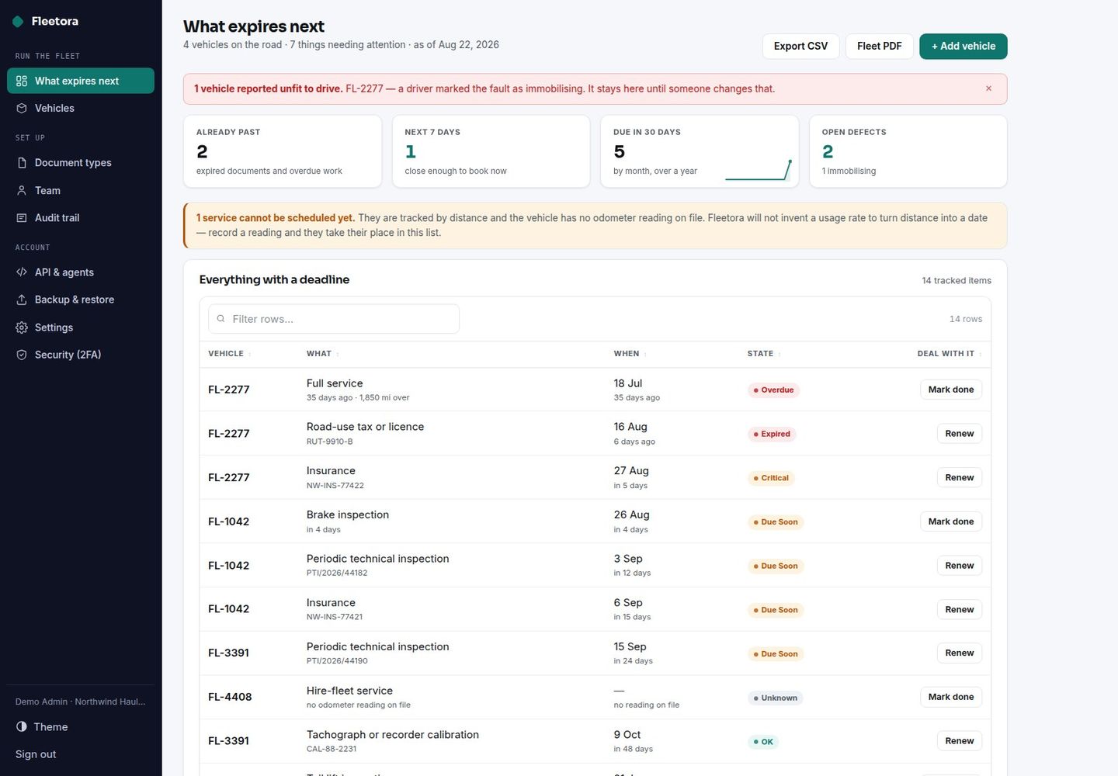
Task: Renew the Tachograph or recorder calibration
Action: click(x=959, y=741)
